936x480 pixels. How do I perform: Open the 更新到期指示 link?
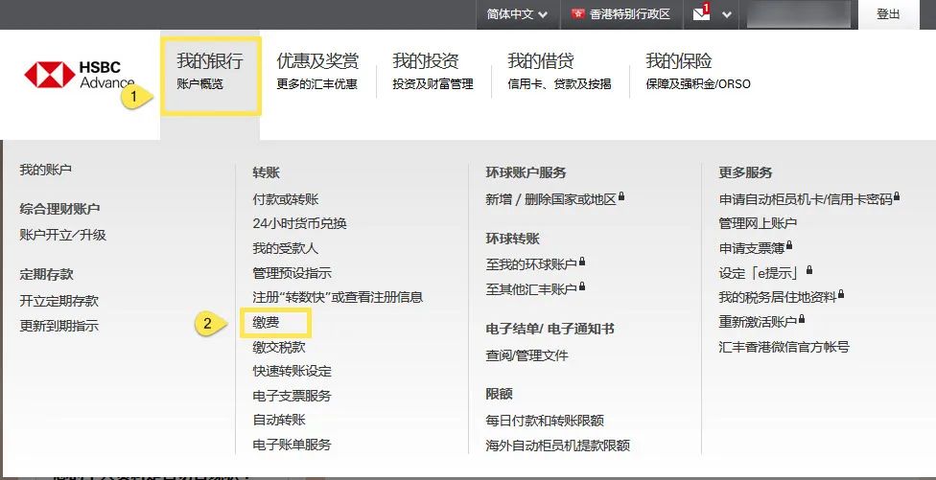[x=58, y=326]
